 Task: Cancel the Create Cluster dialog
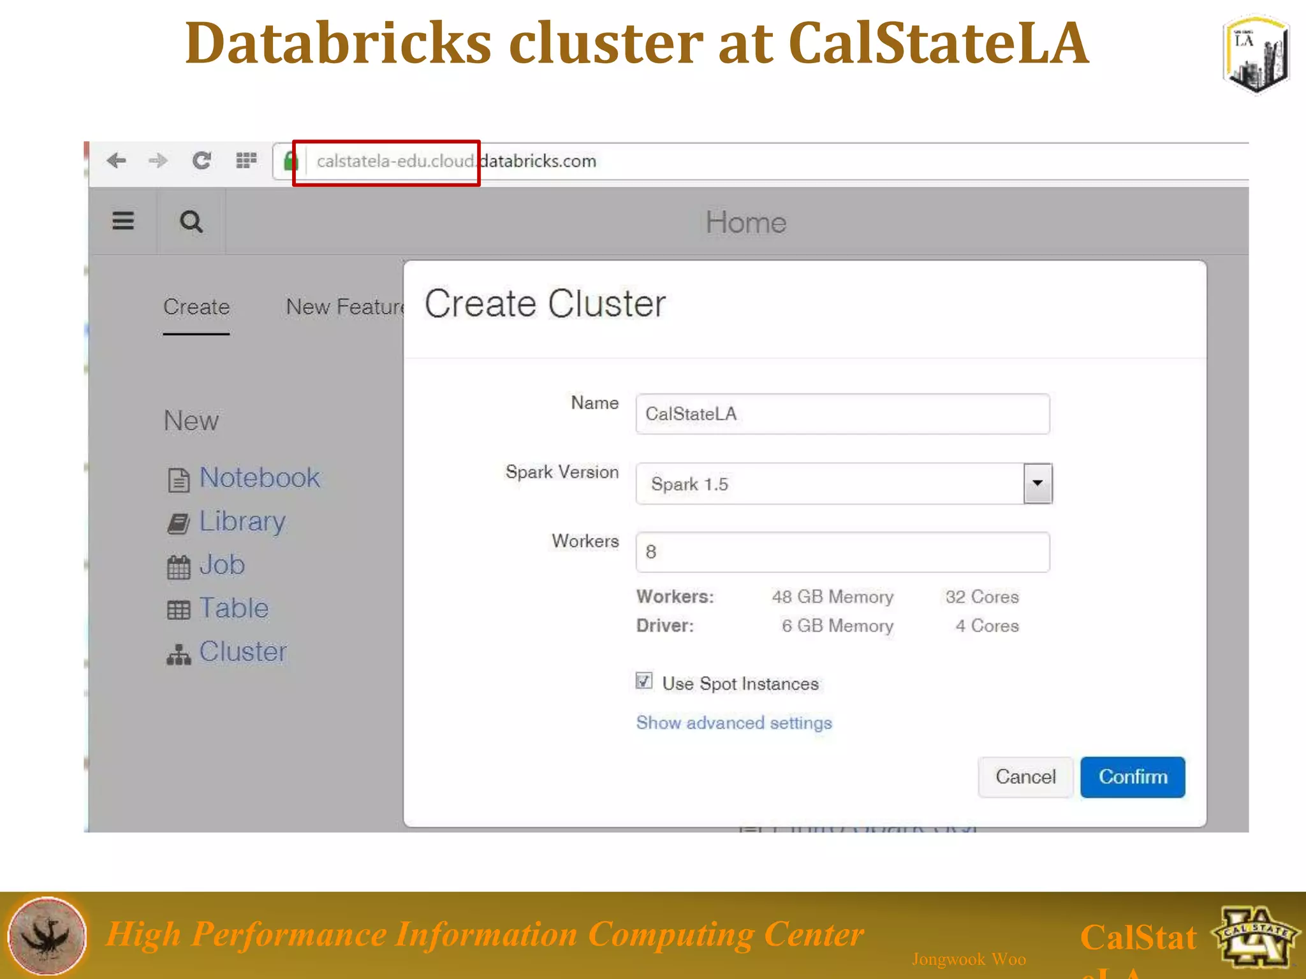coord(1025,777)
